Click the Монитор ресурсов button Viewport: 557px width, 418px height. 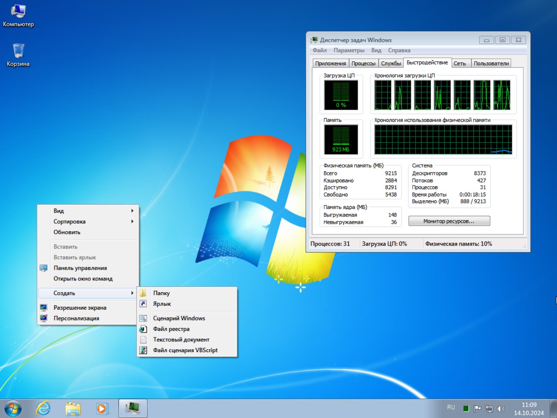[449, 221]
